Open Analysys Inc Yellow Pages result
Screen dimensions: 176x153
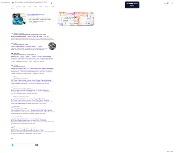(31, 57)
